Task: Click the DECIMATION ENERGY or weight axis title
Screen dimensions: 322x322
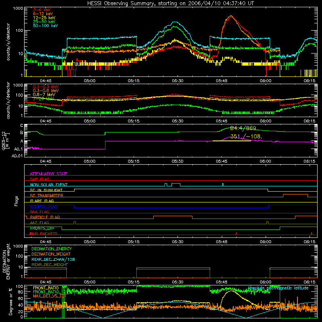Action: click(x=6, y=261)
